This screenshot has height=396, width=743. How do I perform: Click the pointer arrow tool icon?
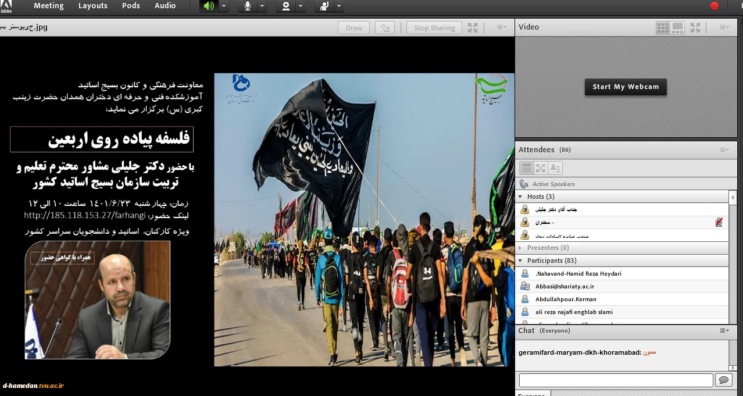[x=384, y=28]
